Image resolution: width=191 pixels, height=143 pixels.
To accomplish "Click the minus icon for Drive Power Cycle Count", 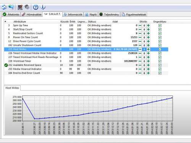I will [140, 41].
